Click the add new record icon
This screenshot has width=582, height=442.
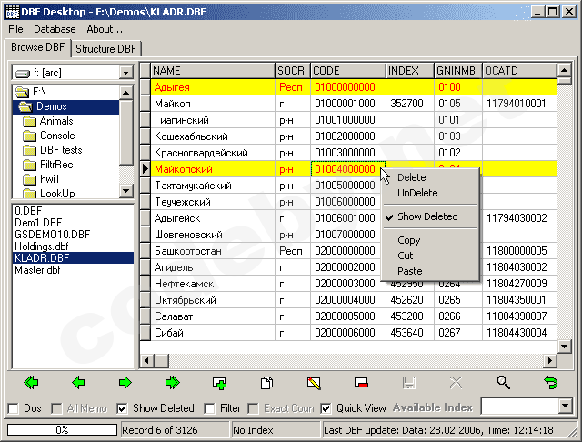(219, 383)
